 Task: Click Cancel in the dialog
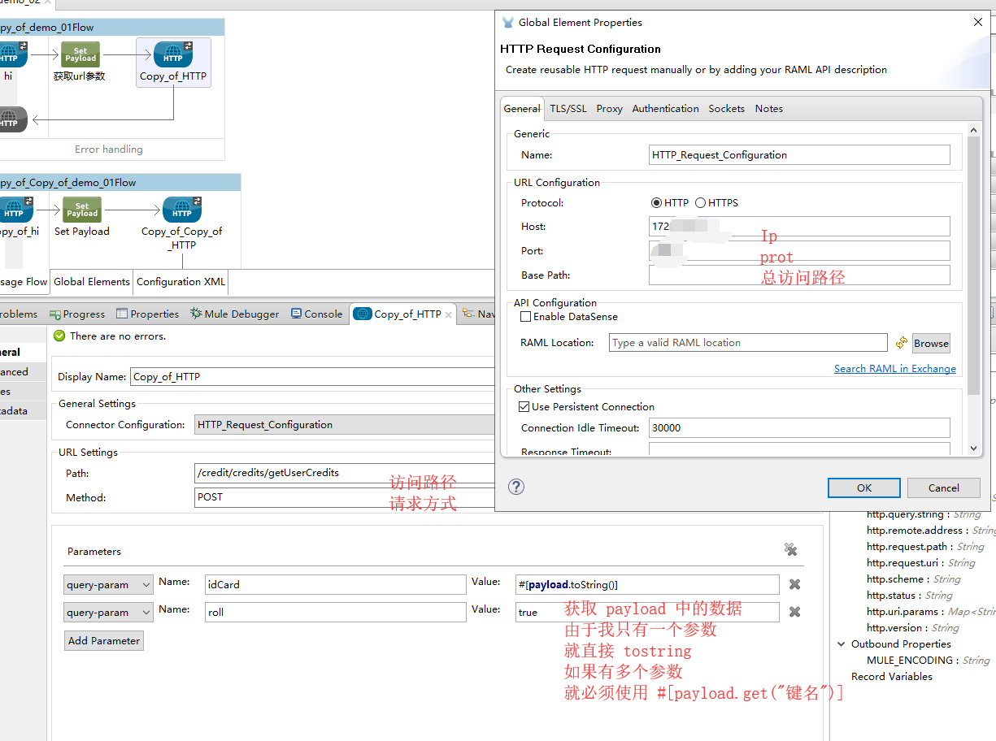click(x=944, y=488)
